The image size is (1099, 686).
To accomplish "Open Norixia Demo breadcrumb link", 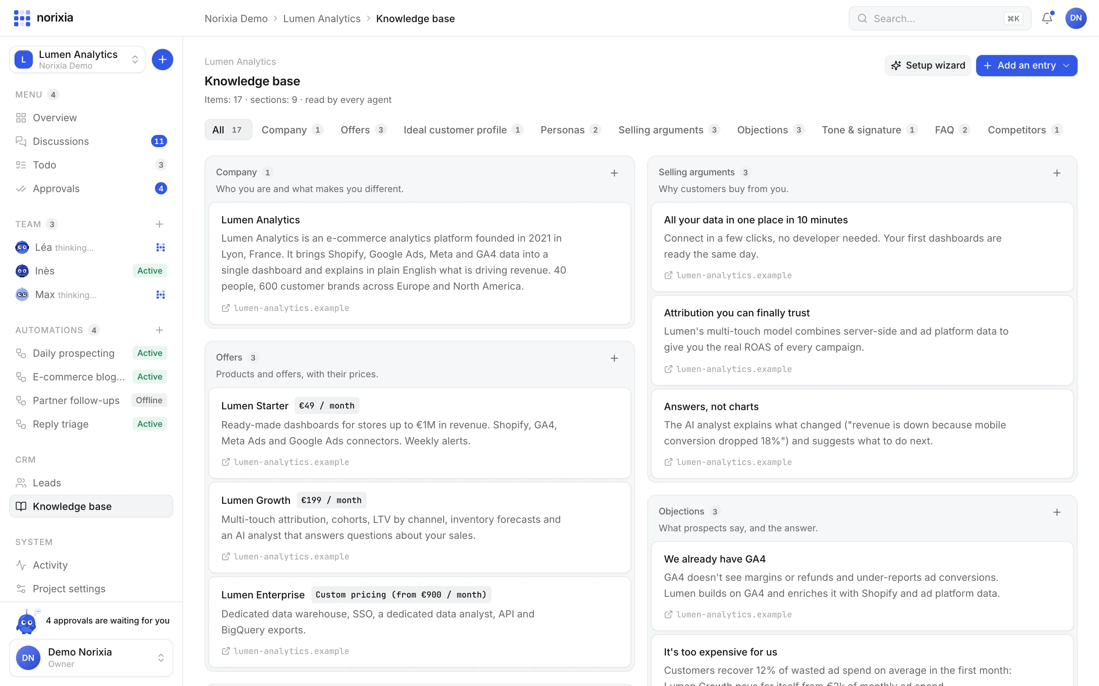I will click(x=236, y=19).
